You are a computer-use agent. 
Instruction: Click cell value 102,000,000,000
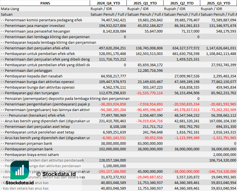(112, 149)
